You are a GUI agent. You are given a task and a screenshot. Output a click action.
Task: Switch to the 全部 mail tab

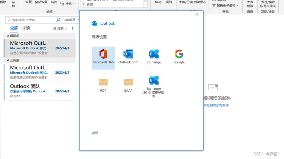tap(14, 28)
